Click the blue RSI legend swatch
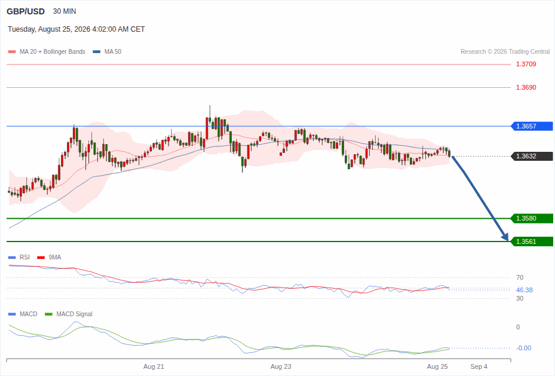 coord(12,258)
